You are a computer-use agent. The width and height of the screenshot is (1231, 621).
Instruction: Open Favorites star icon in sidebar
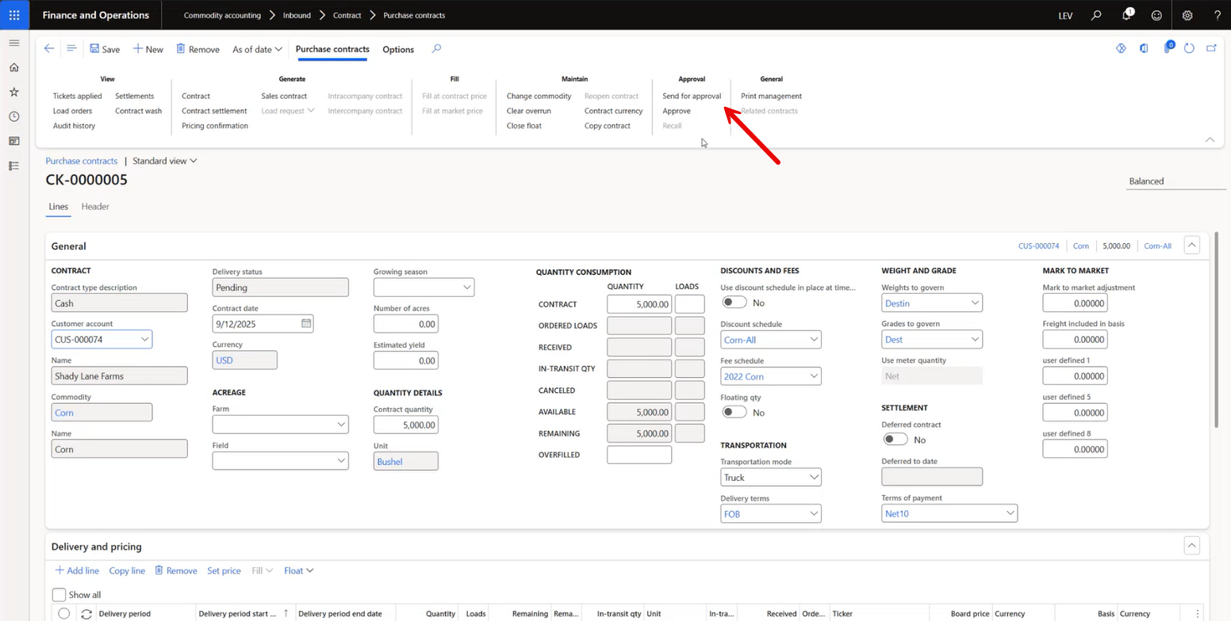[14, 92]
